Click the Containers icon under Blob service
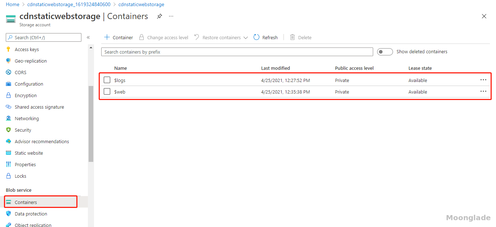The image size is (496, 227). click(x=8, y=202)
